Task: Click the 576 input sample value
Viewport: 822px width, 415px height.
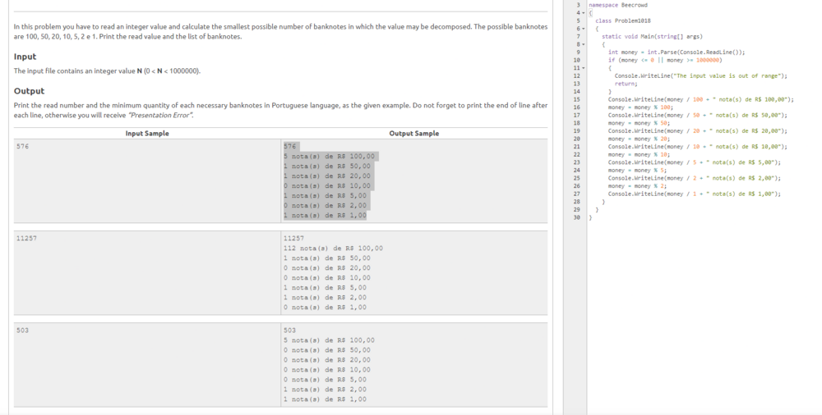Action: tap(23, 146)
